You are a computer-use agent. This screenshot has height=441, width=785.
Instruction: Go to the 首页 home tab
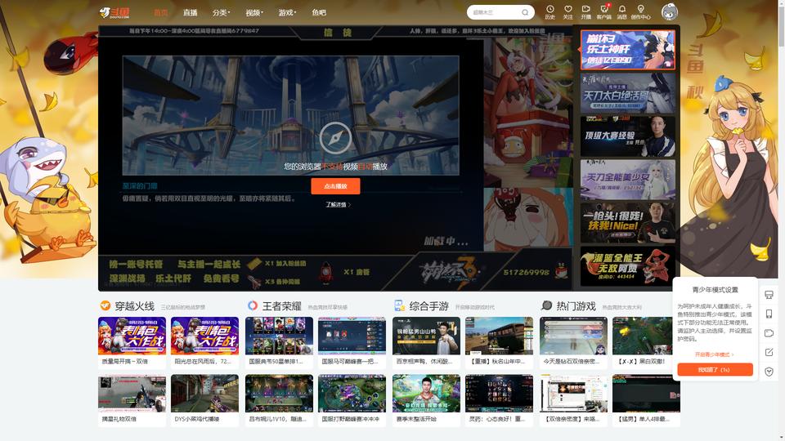[x=161, y=12]
